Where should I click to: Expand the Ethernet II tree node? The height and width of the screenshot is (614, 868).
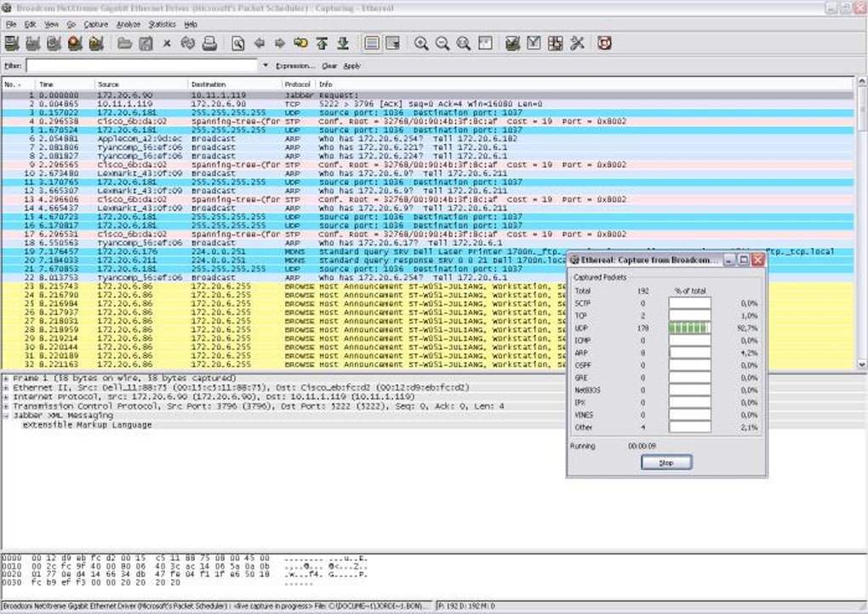[6, 388]
